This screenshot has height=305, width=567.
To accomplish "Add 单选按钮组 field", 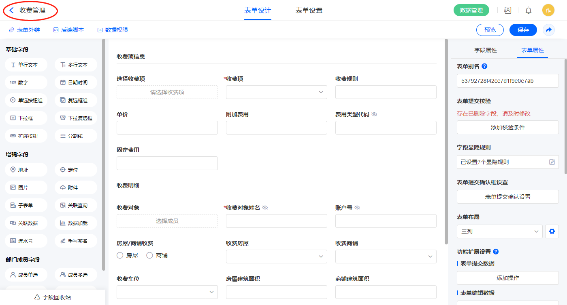I will click(26, 100).
